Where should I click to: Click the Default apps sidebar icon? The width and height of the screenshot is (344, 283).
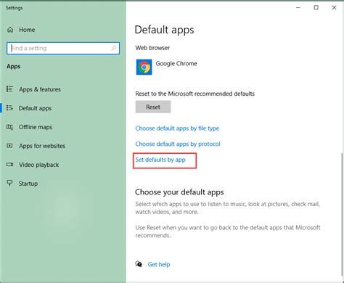click(x=9, y=108)
